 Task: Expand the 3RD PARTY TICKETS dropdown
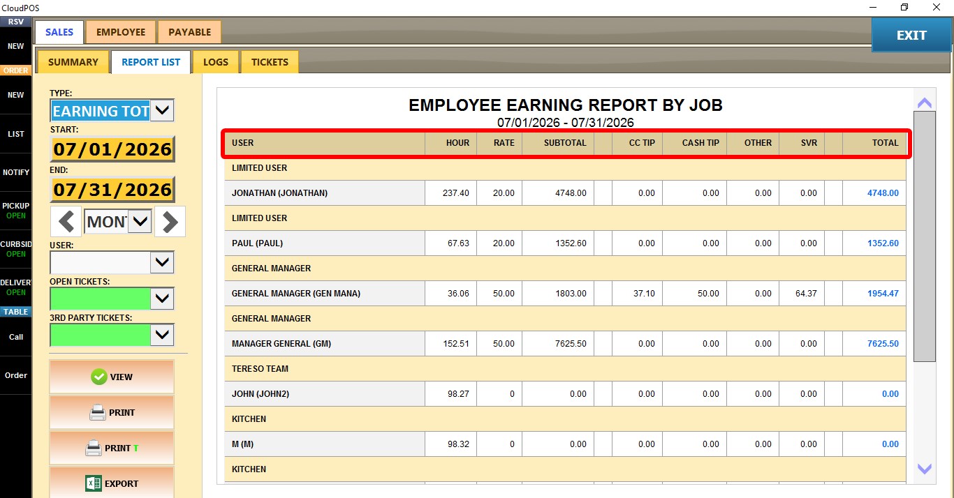click(x=162, y=335)
